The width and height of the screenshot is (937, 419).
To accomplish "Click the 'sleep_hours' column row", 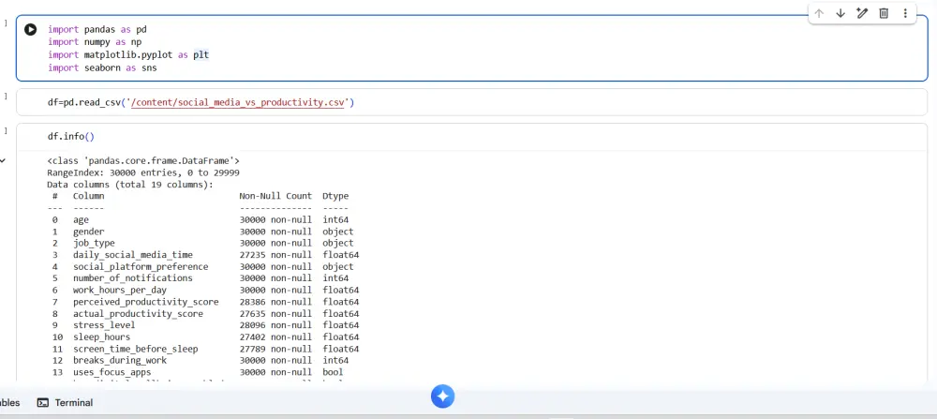I will [205, 337].
